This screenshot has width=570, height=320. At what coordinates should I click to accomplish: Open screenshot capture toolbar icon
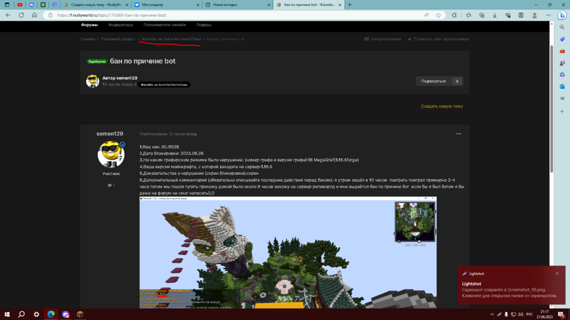click(x=521, y=15)
